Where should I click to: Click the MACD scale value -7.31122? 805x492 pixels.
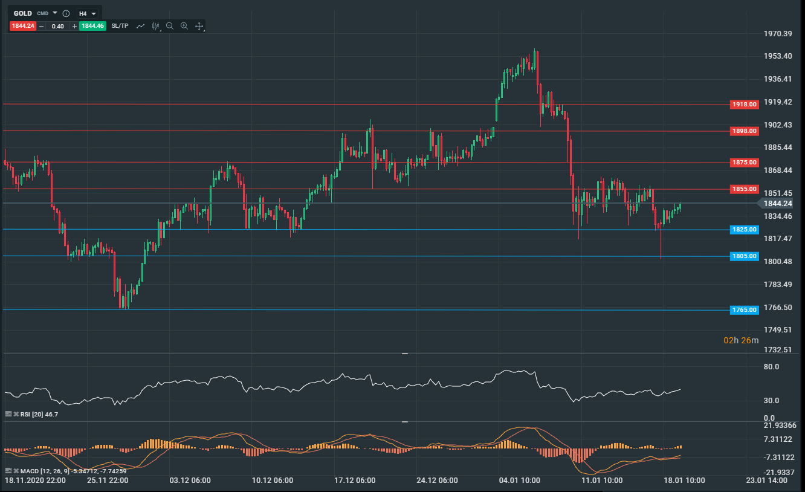778,457
